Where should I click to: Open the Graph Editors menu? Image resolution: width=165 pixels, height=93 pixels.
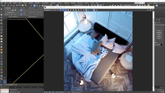coord(45,3)
